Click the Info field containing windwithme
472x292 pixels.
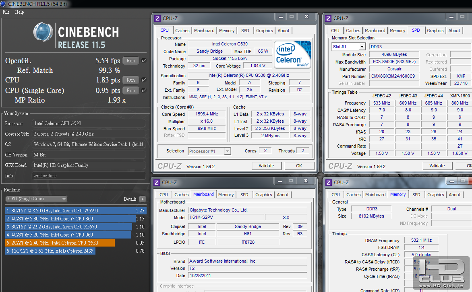pos(89,176)
